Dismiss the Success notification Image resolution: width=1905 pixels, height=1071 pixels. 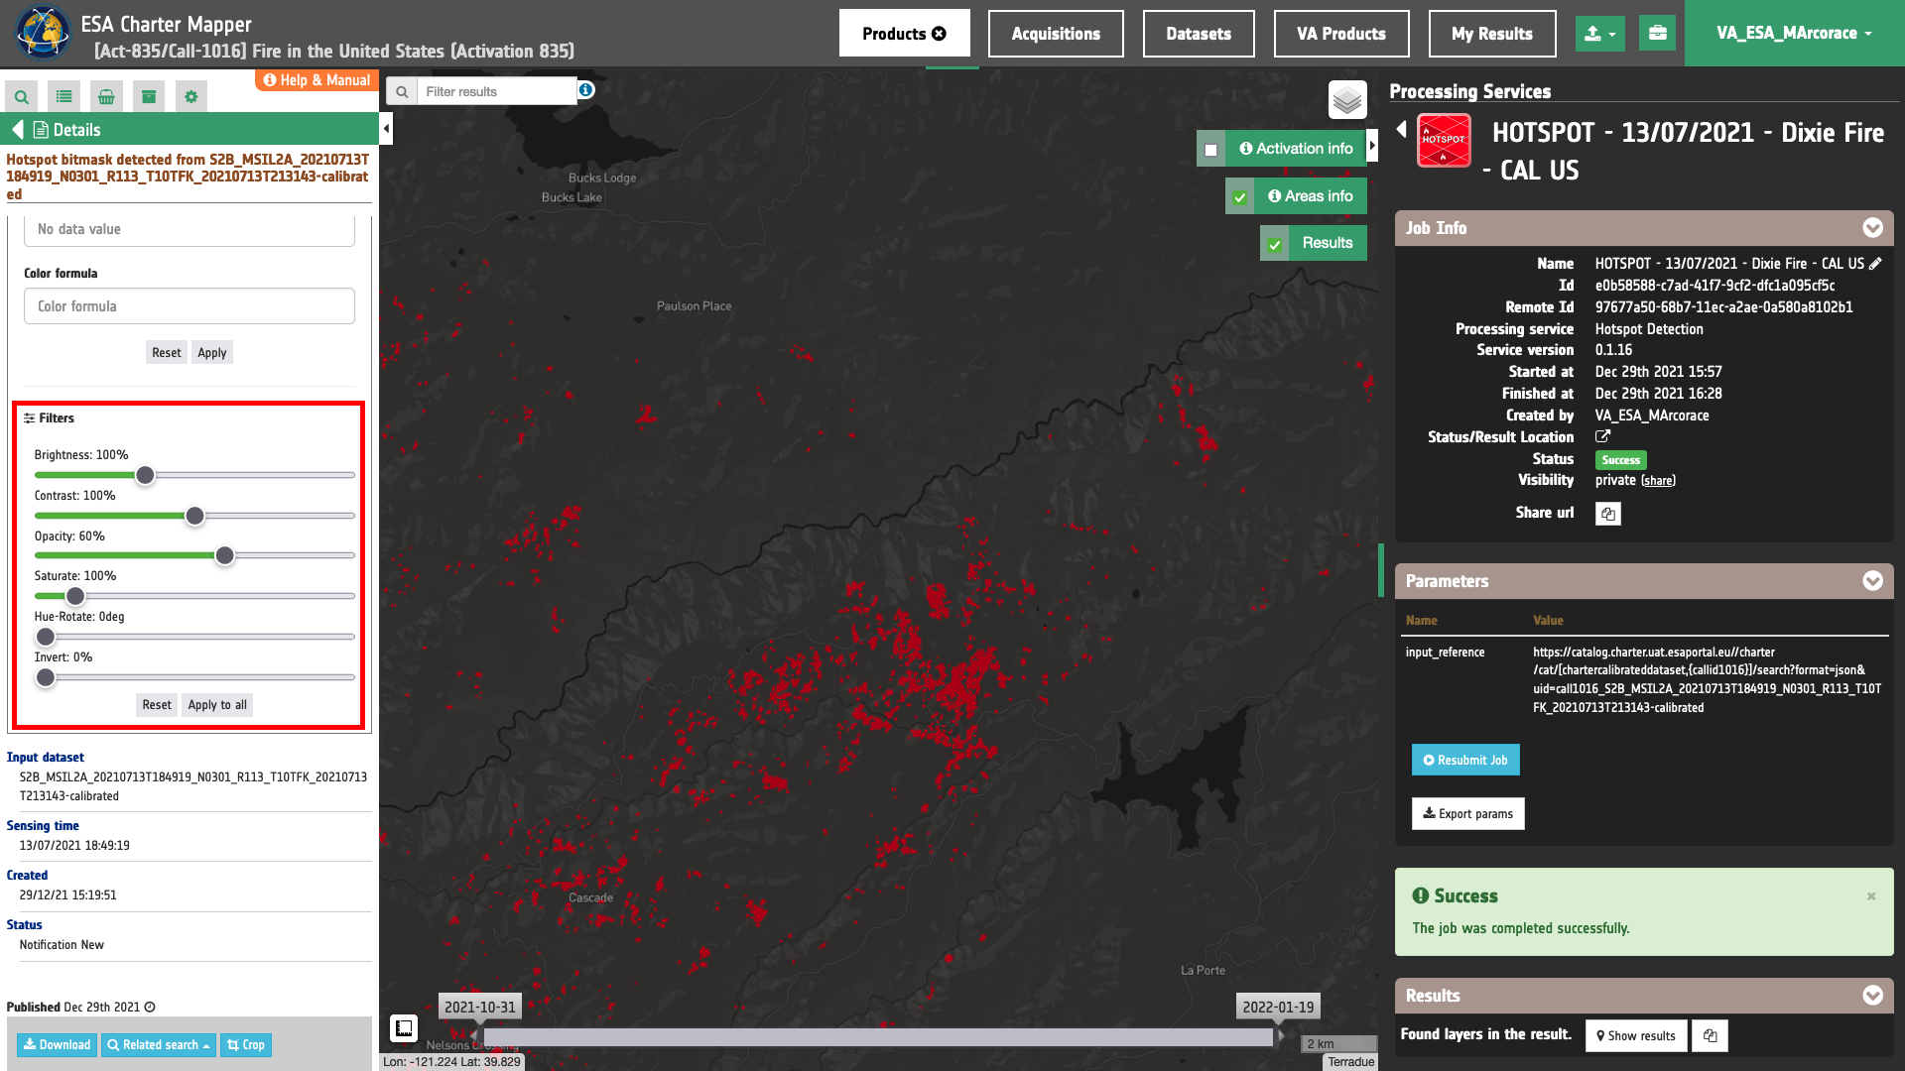(1871, 896)
